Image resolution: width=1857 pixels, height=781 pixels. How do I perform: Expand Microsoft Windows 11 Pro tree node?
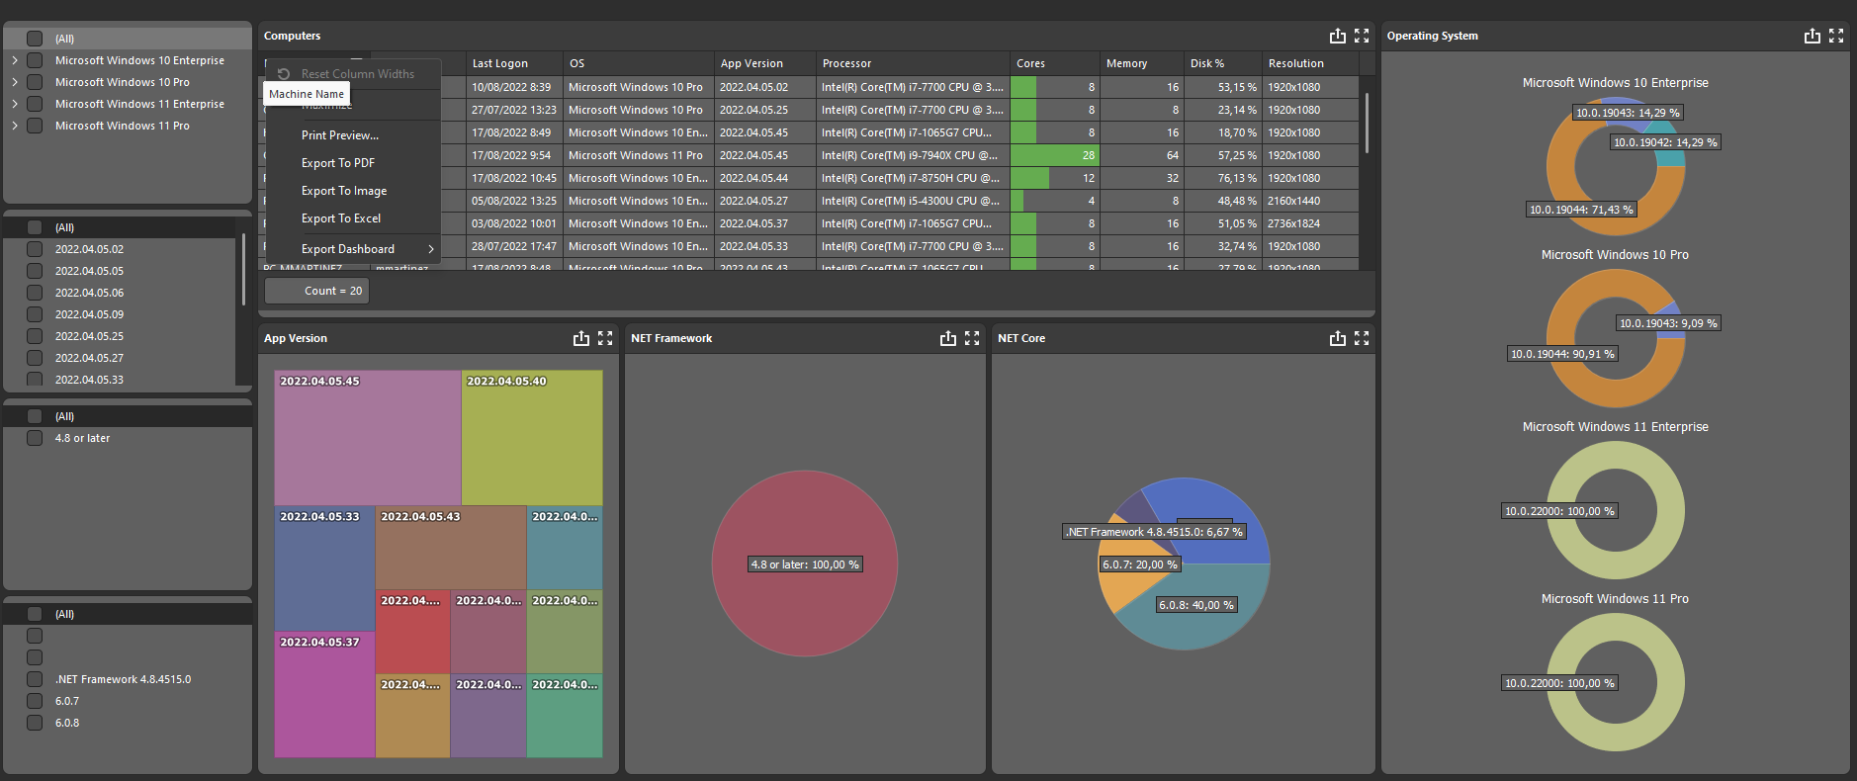tap(15, 126)
